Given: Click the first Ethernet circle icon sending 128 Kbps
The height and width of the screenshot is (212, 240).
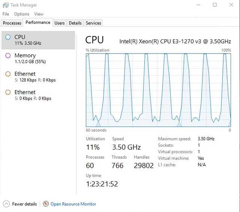Looking at the screenshot, I should pos(8,74).
